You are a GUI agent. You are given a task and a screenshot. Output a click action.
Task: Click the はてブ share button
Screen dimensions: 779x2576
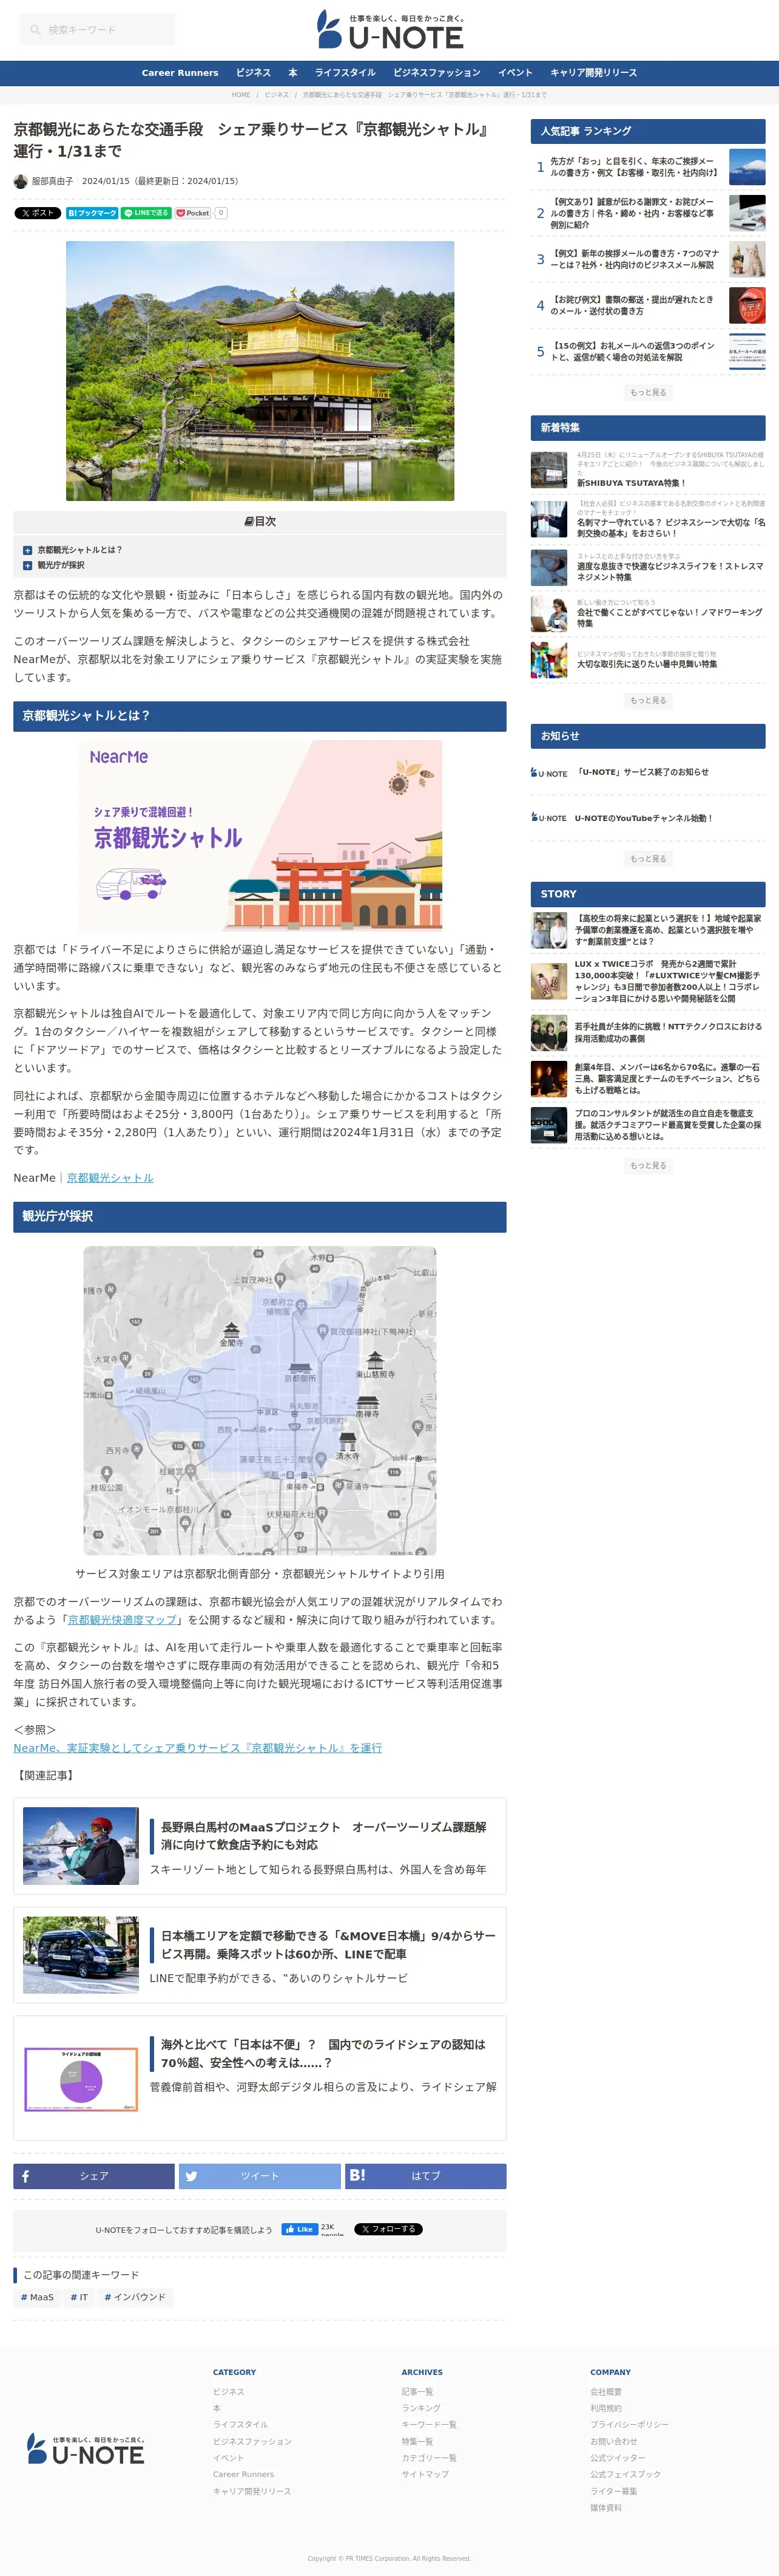pos(425,2176)
